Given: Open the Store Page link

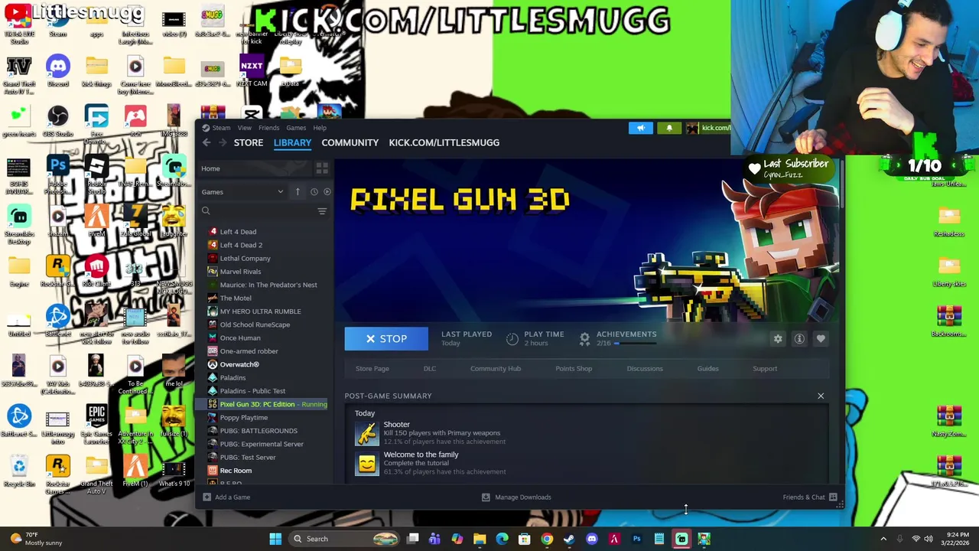Looking at the screenshot, I should point(372,369).
